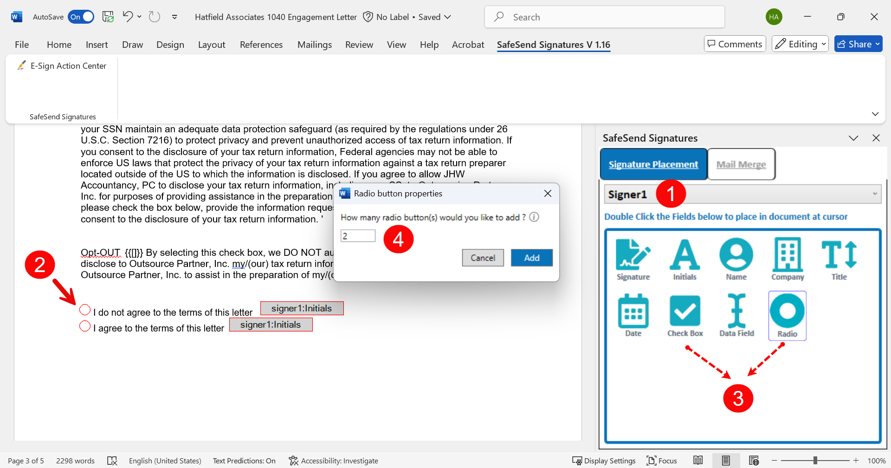Select the Date field icon
The image size is (891, 468).
[633, 316]
